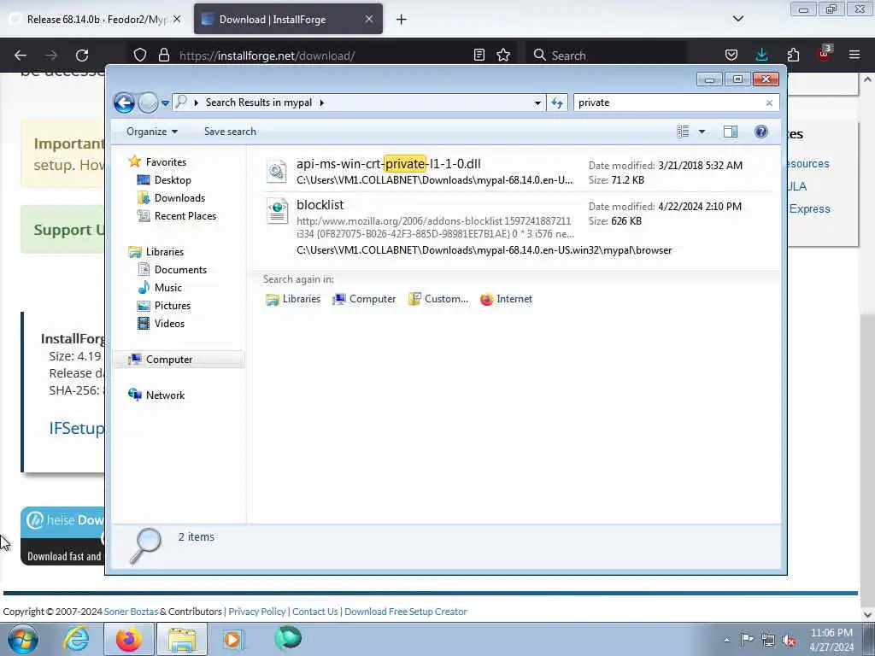Click the Explorer forward navigation arrow
Screen dimensions: 875x656
click(148, 102)
